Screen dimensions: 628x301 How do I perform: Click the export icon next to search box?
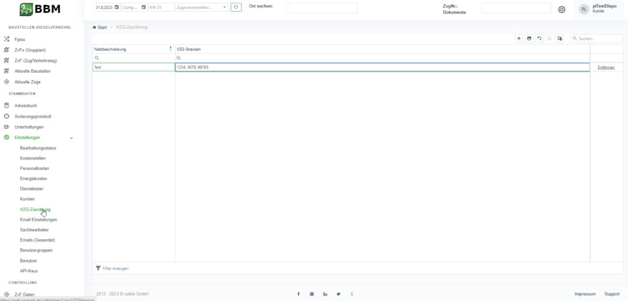click(559, 39)
